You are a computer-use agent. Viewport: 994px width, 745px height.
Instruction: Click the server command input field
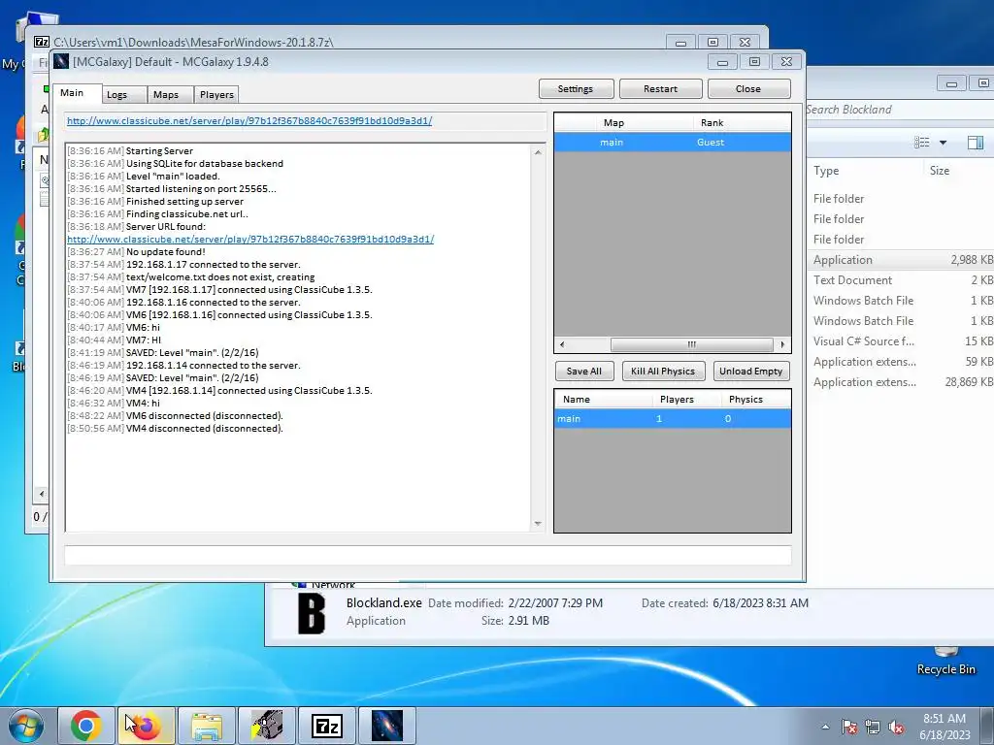[428, 556]
